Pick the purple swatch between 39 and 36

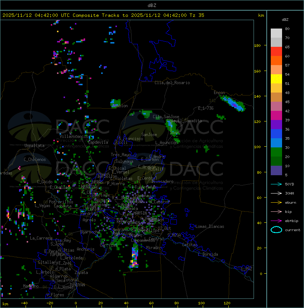click(x=276, y=124)
